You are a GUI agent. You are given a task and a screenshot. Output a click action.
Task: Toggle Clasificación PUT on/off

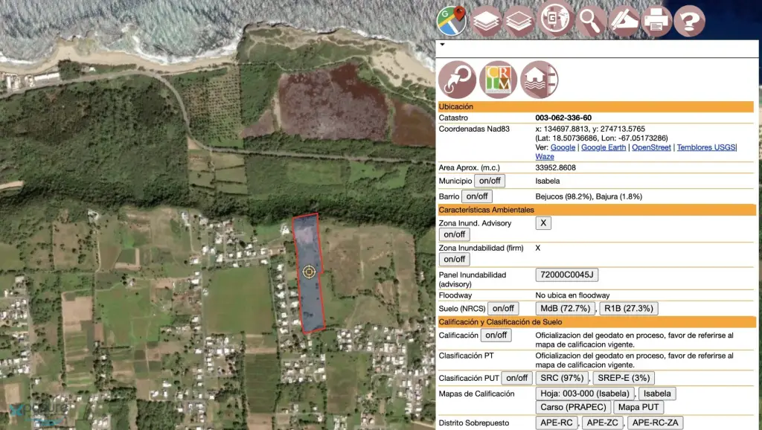coord(516,378)
